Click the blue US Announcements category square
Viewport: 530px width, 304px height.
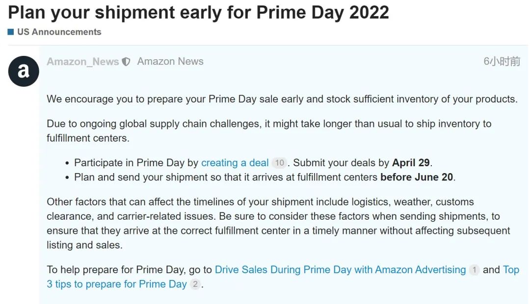[x=11, y=32]
